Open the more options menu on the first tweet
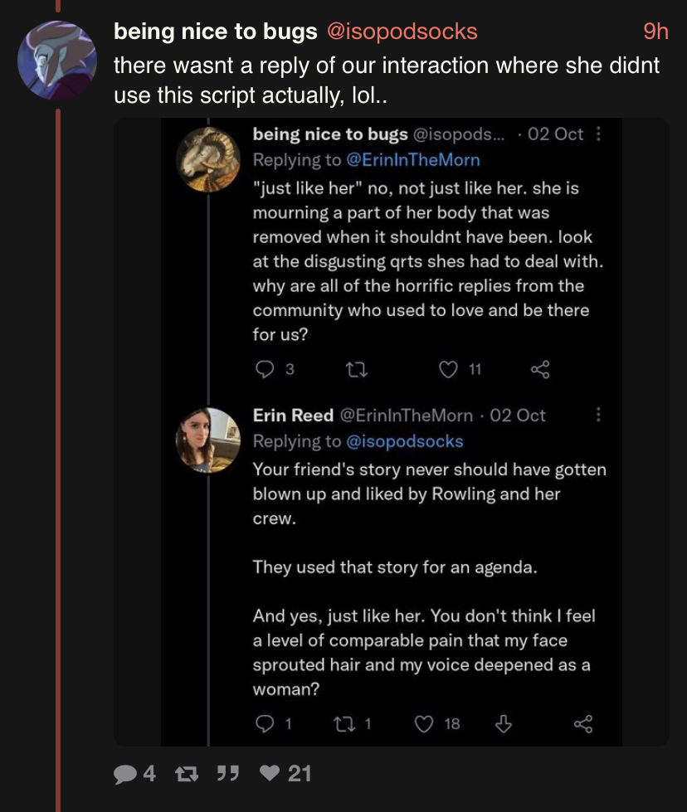 [x=599, y=134]
